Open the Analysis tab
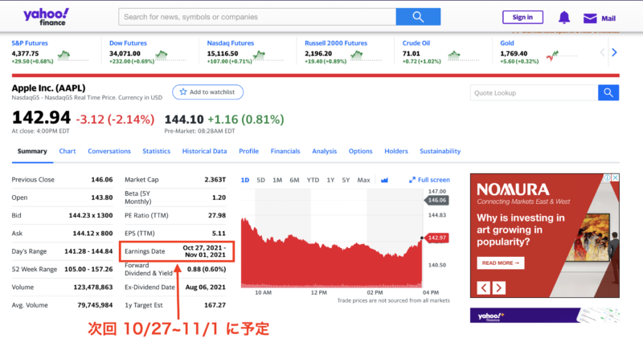This screenshot has height=338, width=643. click(x=324, y=151)
